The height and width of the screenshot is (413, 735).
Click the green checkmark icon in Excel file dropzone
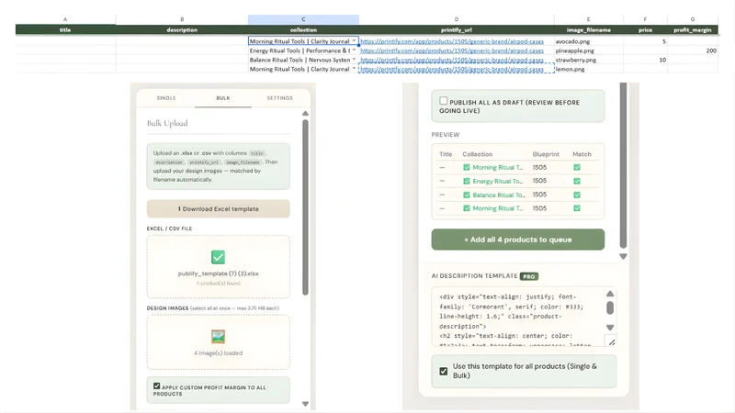218,257
